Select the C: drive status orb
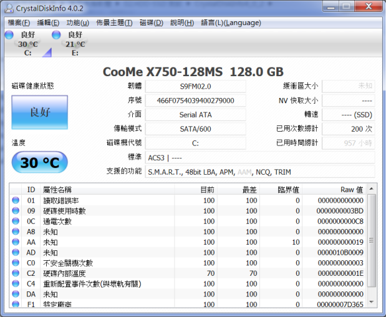 [9, 35]
